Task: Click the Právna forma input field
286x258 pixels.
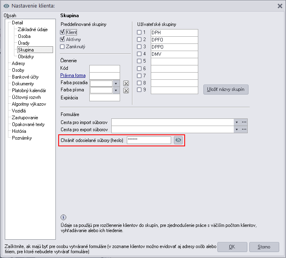Action: pyautogui.click(x=105, y=76)
